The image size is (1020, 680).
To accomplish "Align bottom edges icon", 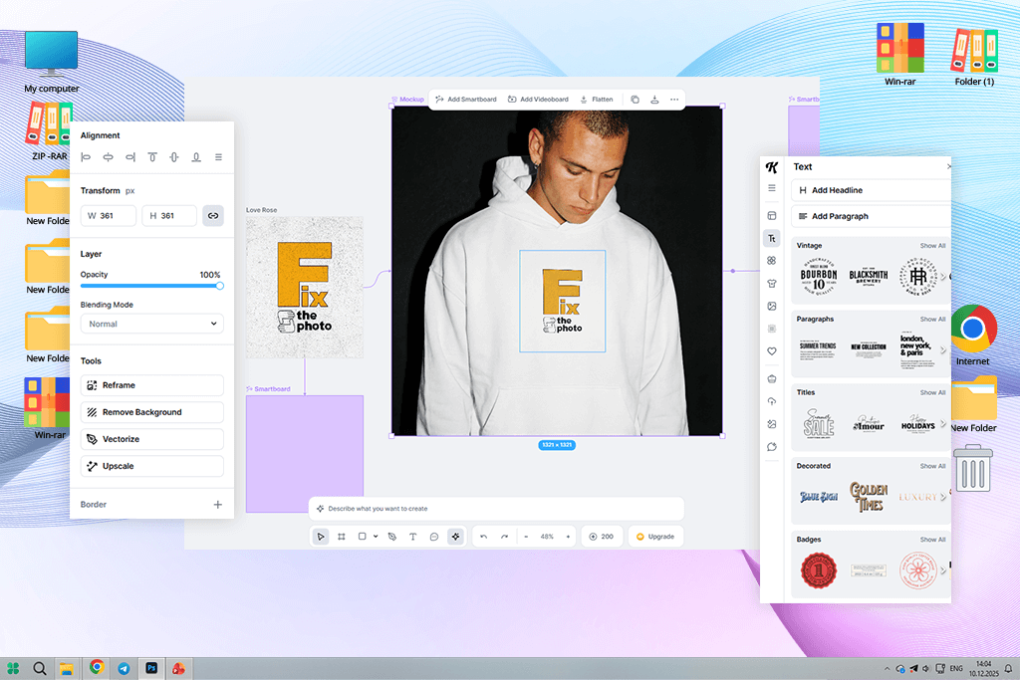I will tap(196, 156).
